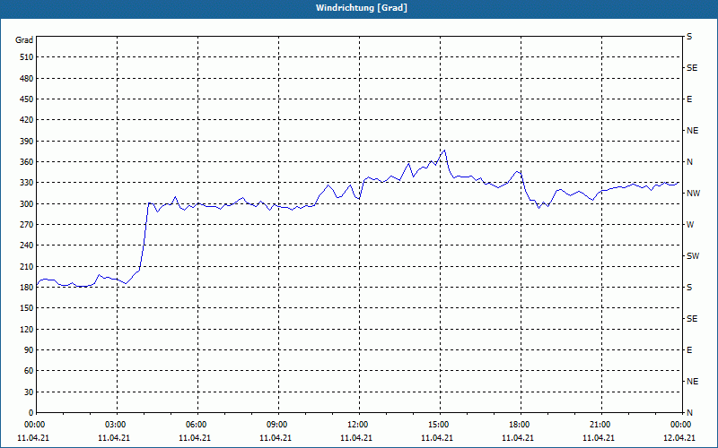This screenshot has height=448, width=718.
Task: Select the SE compass label near 480
Action: (x=692, y=68)
